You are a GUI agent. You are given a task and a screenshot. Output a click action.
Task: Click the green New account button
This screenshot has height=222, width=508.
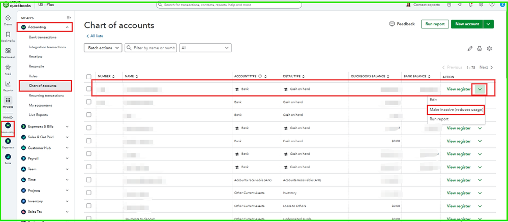click(x=467, y=24)
